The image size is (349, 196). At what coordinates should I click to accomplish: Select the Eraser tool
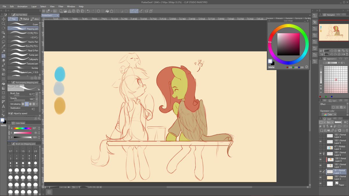click(3, 60)
